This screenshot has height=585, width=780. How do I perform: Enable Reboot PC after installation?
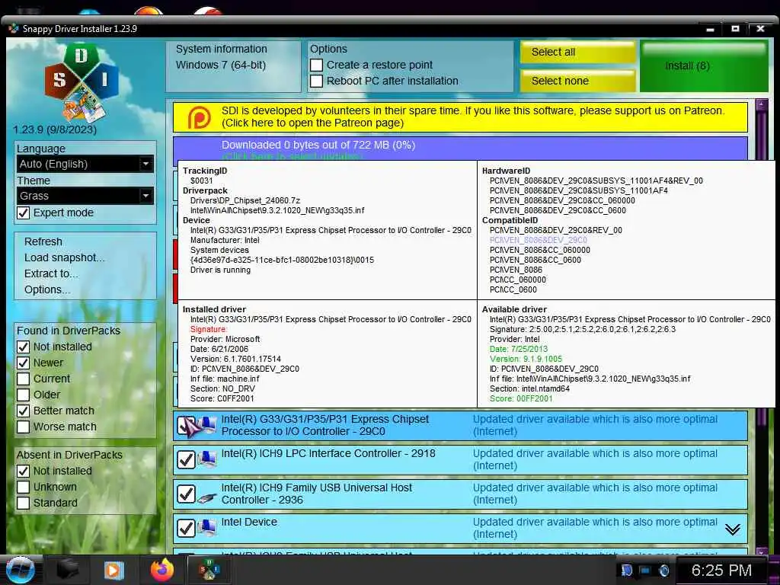[x=316, y=81]
